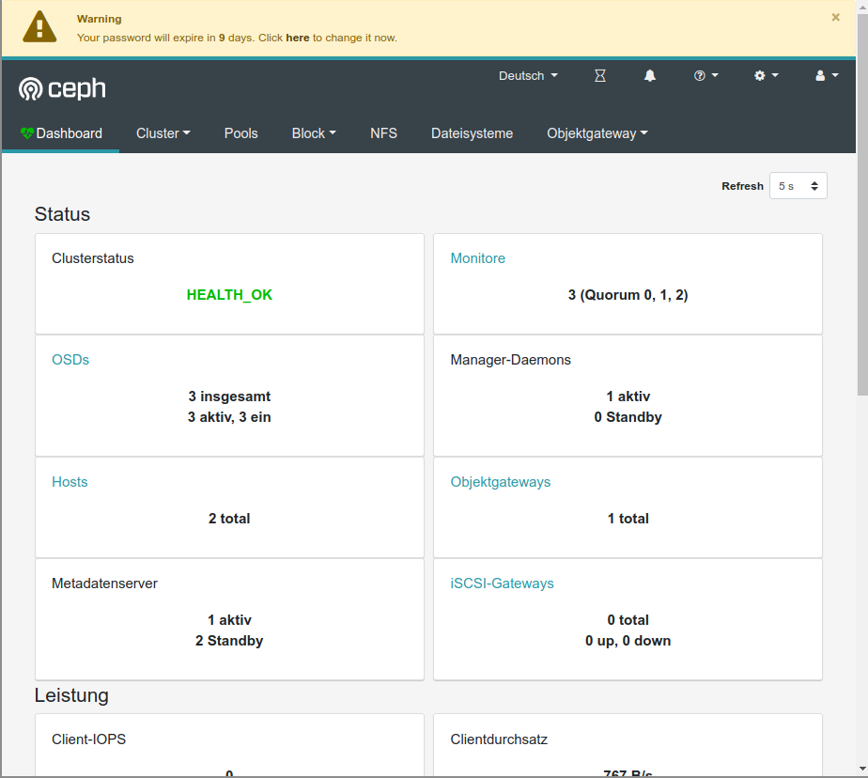This screenshot has width=868, height=778.
Task: Click Manager-Daemons '1 aktiv' value
Action: [x=628, y=397]
